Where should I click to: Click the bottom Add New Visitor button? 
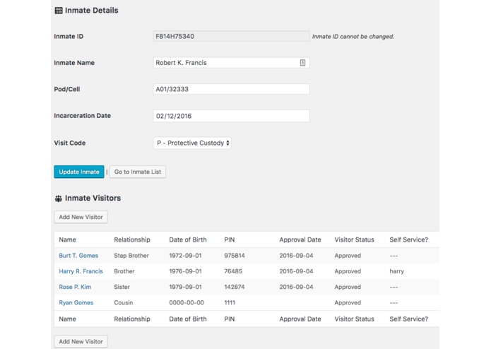pos(81,341)
